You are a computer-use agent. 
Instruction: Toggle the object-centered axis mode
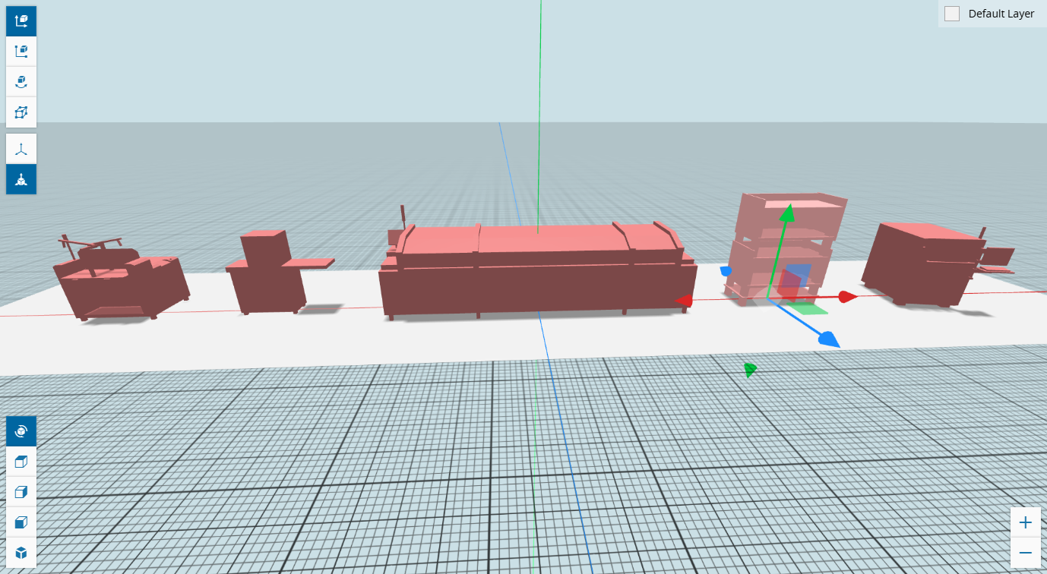[x=21, y=179]
